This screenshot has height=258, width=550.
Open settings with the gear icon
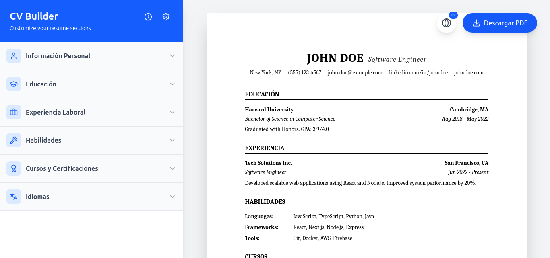click(166, 17)
